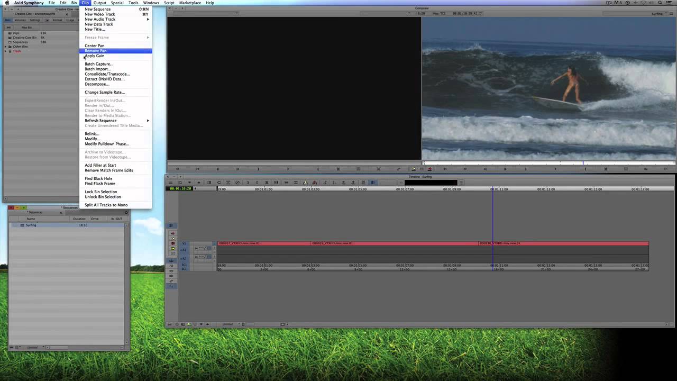
Task: Step forward one frame in source monitor
Action: (x=237, y=169)
